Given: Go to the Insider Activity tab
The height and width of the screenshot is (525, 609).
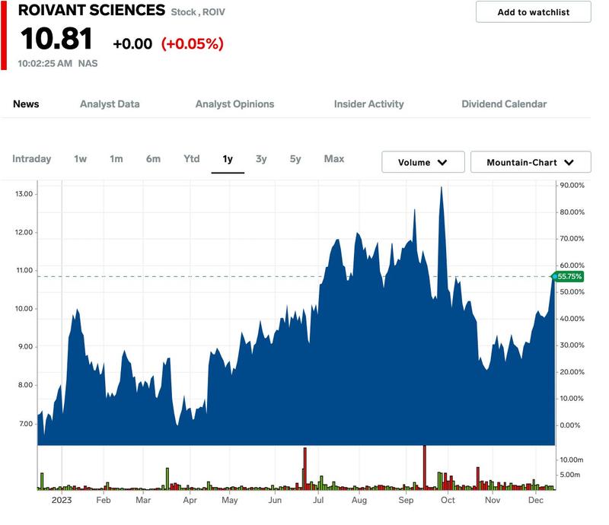Looking at the screenshot, I should point(369,104).
